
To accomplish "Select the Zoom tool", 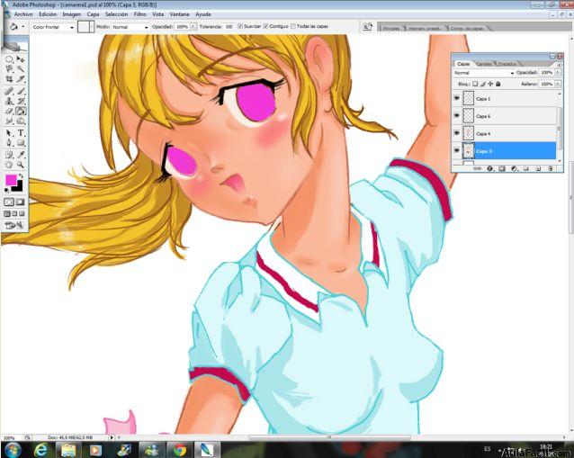I will pos(21,165).
